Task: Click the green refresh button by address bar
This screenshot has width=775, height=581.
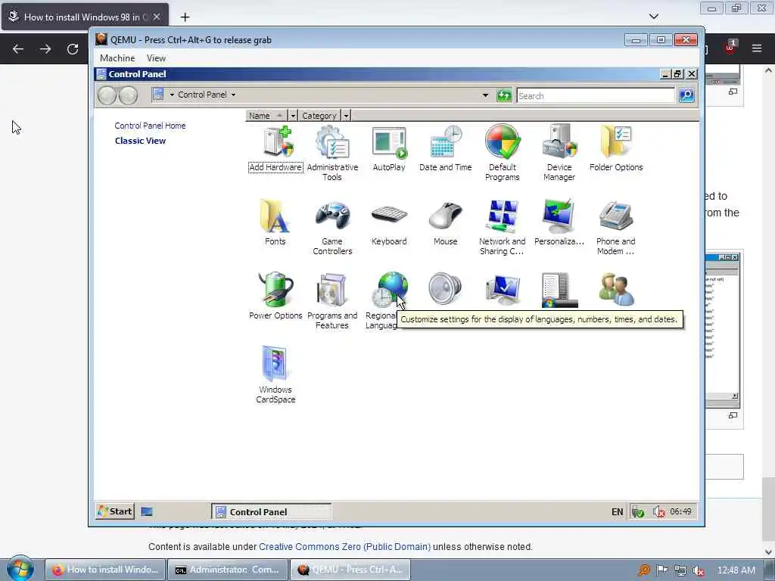Action: (503, 95)
